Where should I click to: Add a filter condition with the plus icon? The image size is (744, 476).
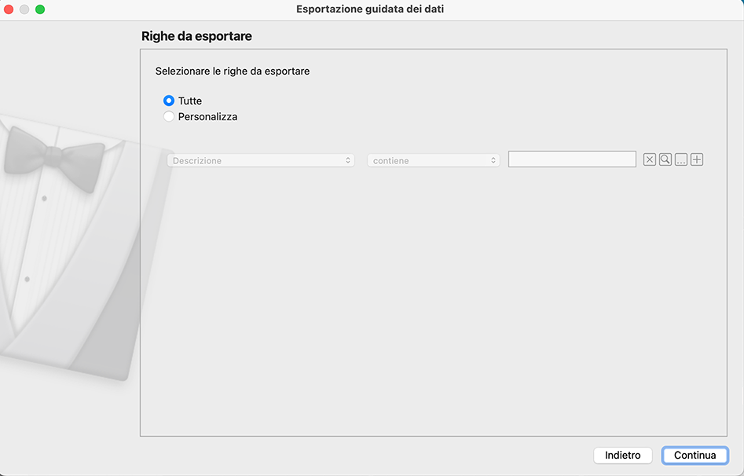(697, 159)
